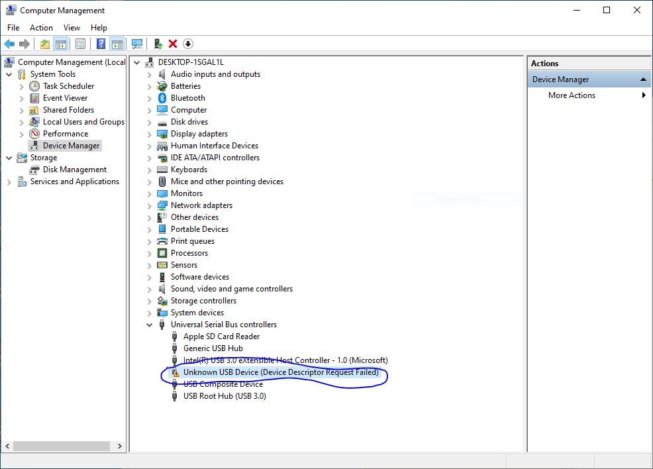Select the System devices category

[197, 313]
